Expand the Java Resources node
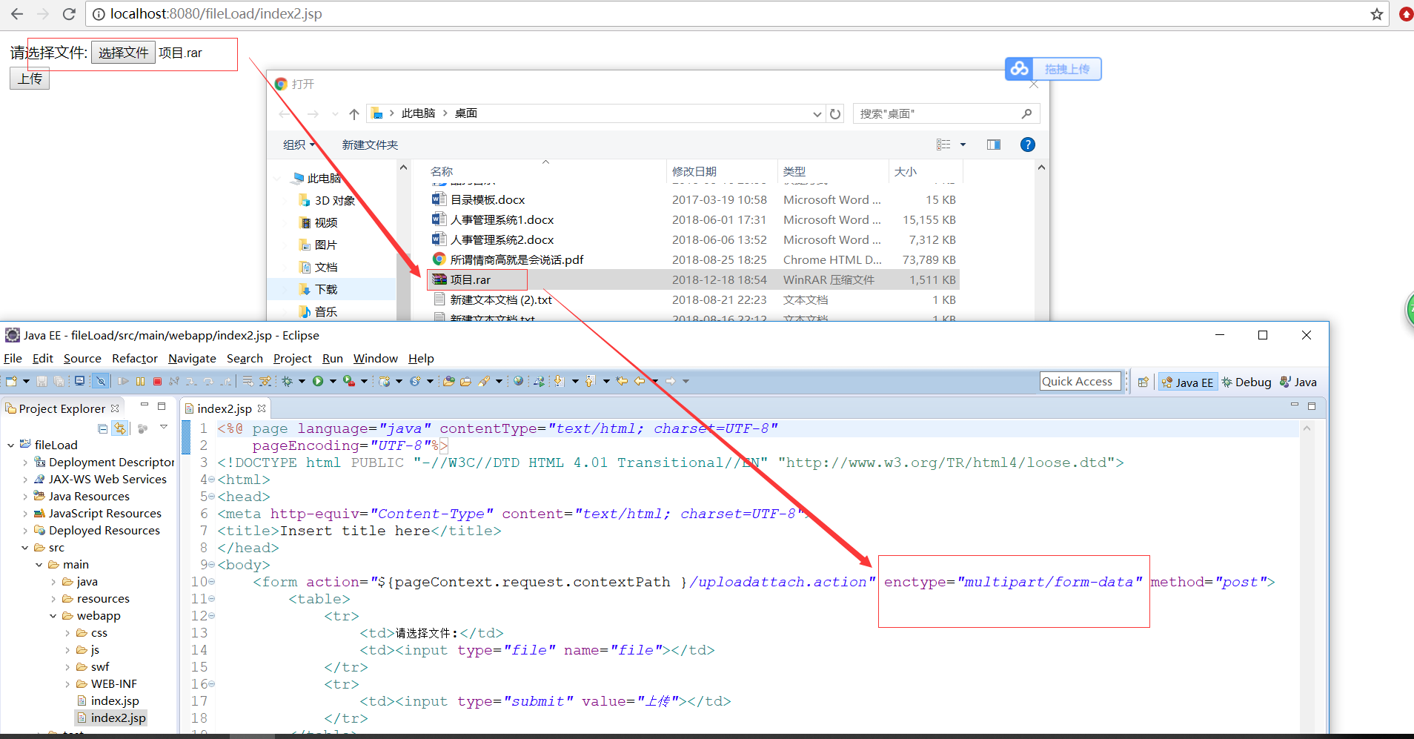This screenshot has width=1414, height=739. pos(25,496)
